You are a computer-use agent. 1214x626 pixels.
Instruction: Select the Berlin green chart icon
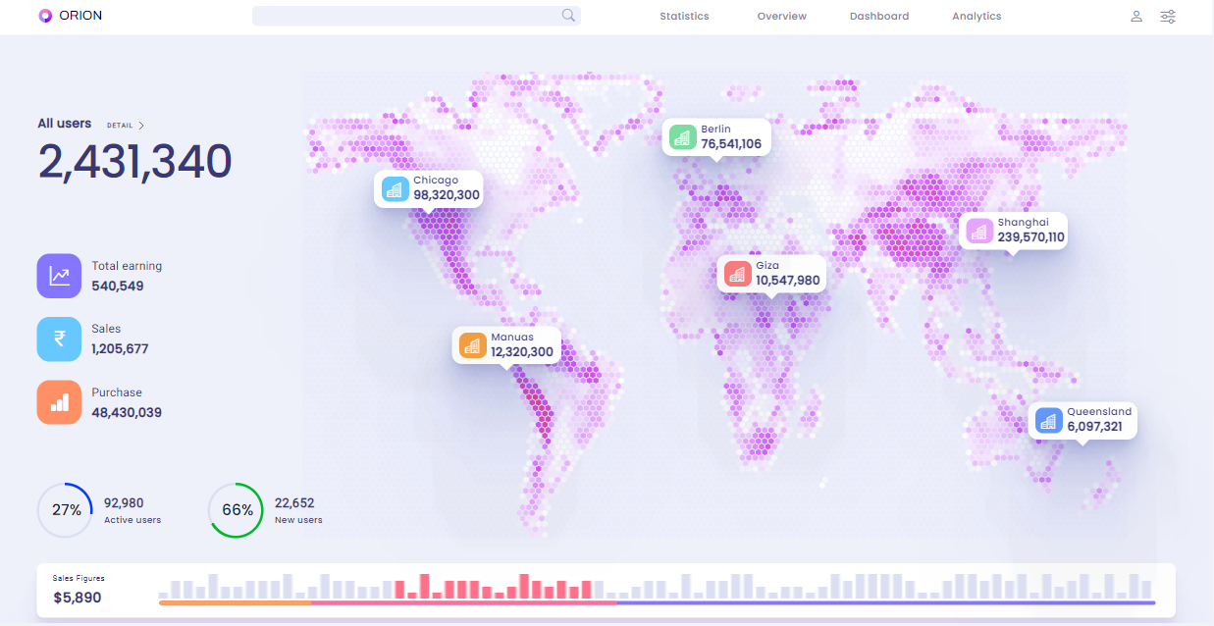684,136
